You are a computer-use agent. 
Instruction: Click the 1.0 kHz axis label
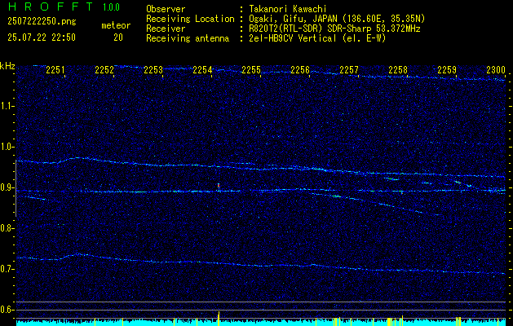(x=7, y=148)
